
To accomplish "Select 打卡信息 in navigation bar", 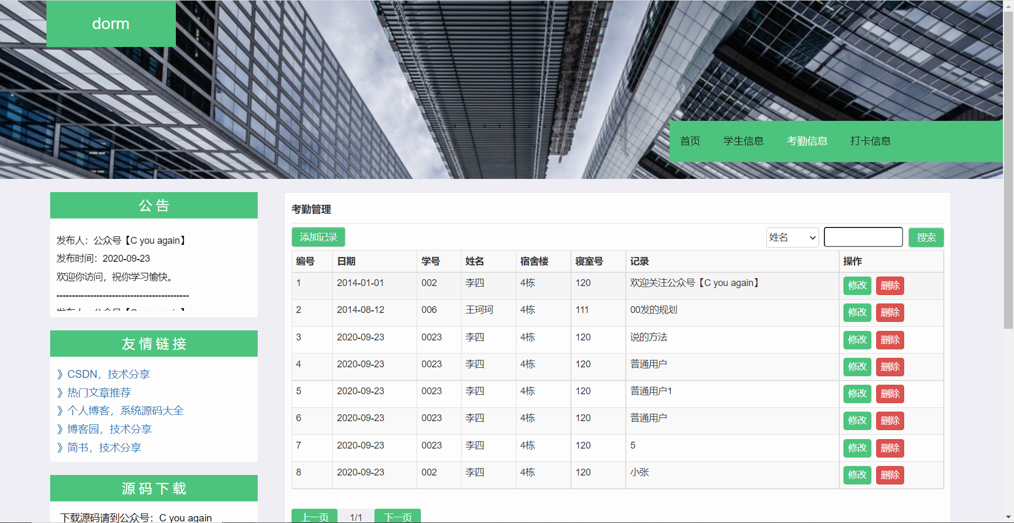I will coord(870,141).
